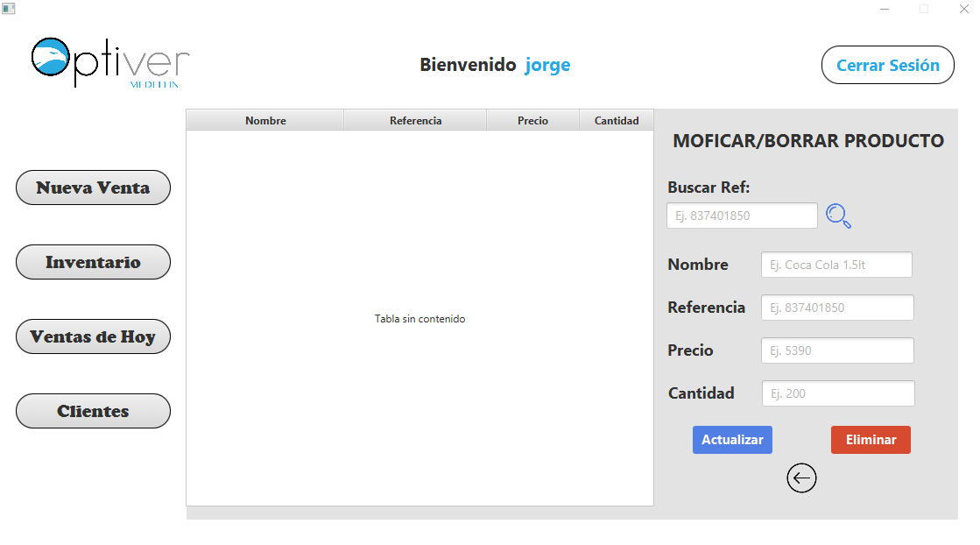Click the Buscar Ref input field
The width and height of the screenshot is (980, 545).
741,216
